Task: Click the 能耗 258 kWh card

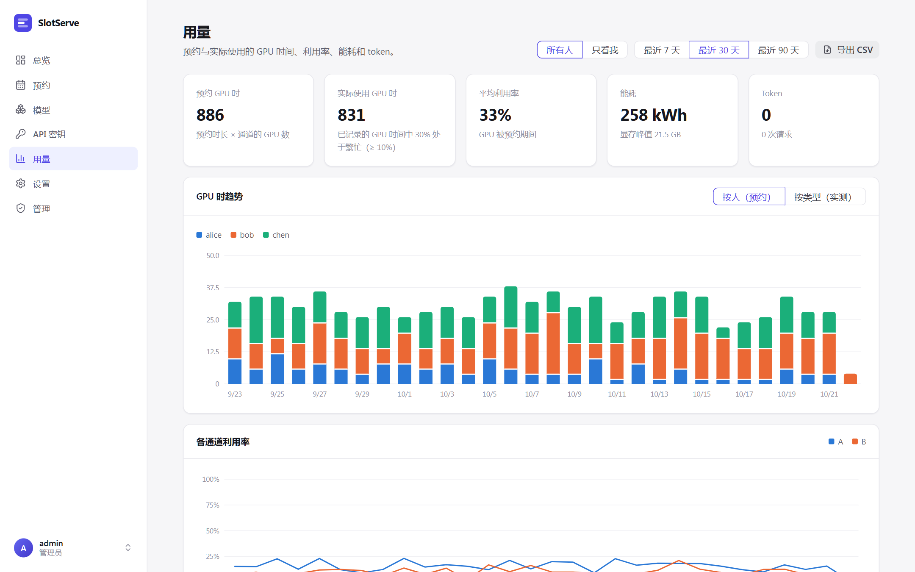Action: (672, 120)
